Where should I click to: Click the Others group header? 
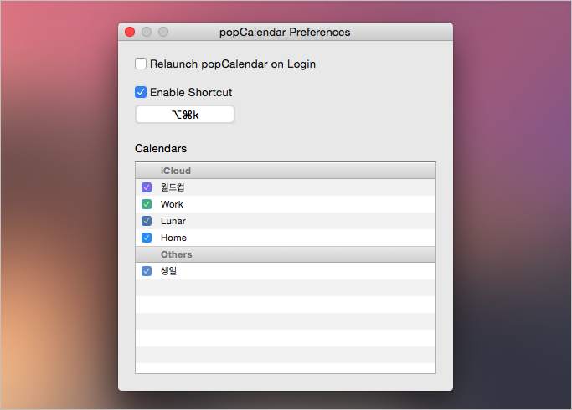click(286, 254)
